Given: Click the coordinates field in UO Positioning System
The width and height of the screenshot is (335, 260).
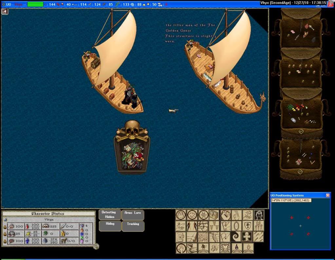Looking at the screenshot, I should coord(291,200).
